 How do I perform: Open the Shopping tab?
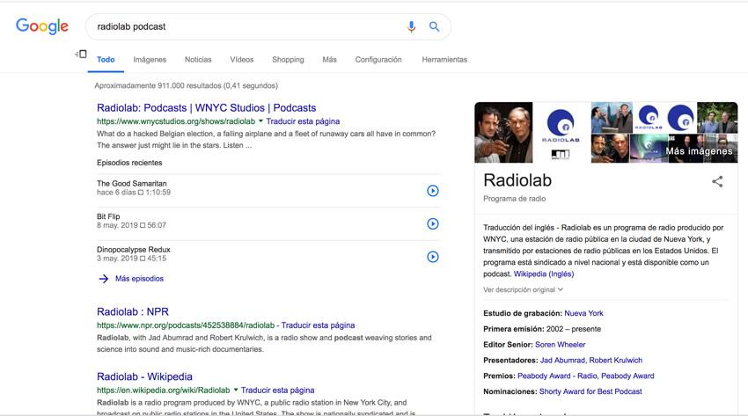[288, 60]
